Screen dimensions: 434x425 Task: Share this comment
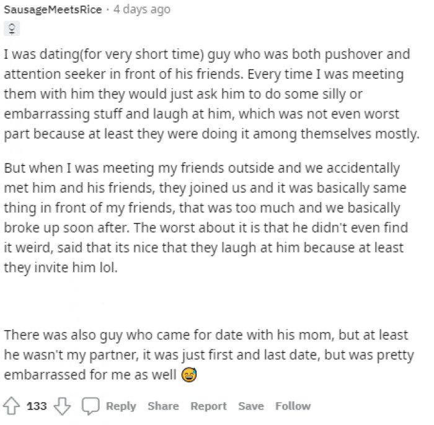pyautogui.click(x=162, y=406)
